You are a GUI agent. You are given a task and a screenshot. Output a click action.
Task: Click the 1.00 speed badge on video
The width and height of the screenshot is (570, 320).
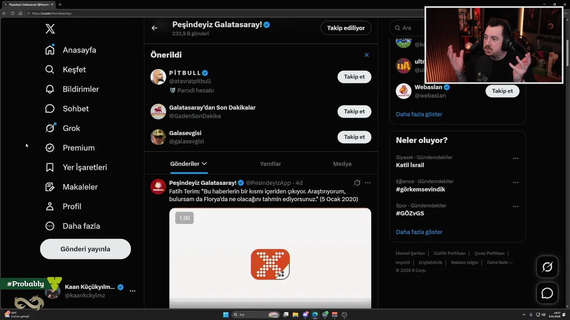(184, 218)
